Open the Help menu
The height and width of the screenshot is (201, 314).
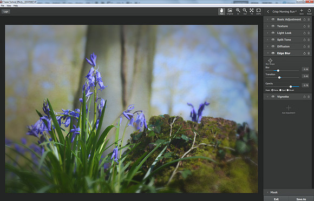click(16, 5)
